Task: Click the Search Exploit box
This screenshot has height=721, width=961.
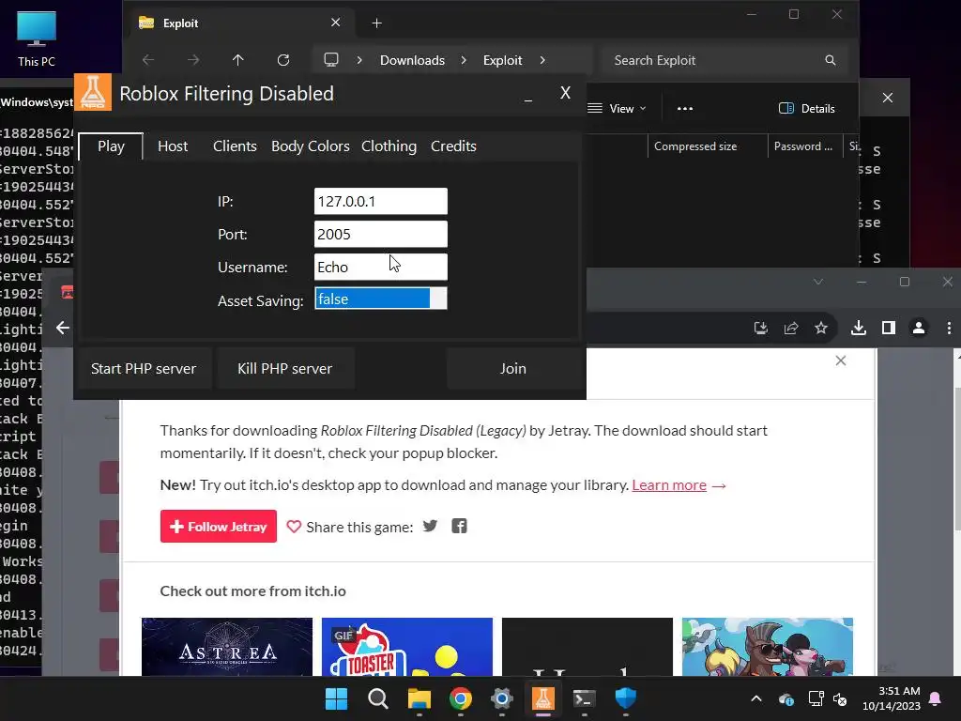Action: [725, 60]
